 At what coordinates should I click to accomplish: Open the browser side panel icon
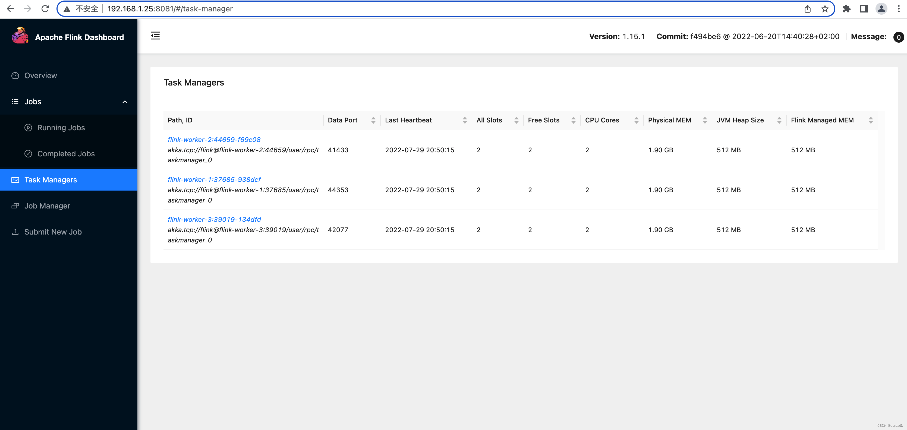[x=864, y=9]
